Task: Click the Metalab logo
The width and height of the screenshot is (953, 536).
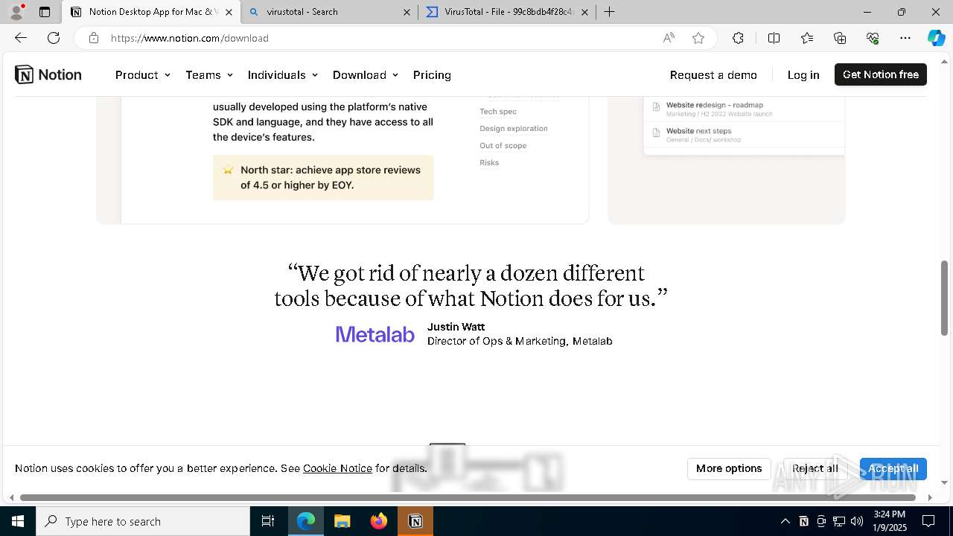Action: coord(374,334)
